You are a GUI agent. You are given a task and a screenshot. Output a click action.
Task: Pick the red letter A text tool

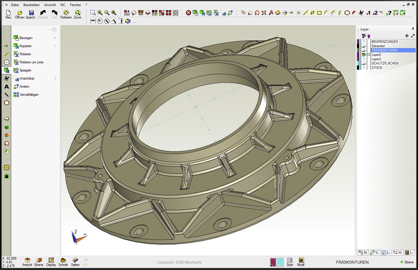click(271, 13)
